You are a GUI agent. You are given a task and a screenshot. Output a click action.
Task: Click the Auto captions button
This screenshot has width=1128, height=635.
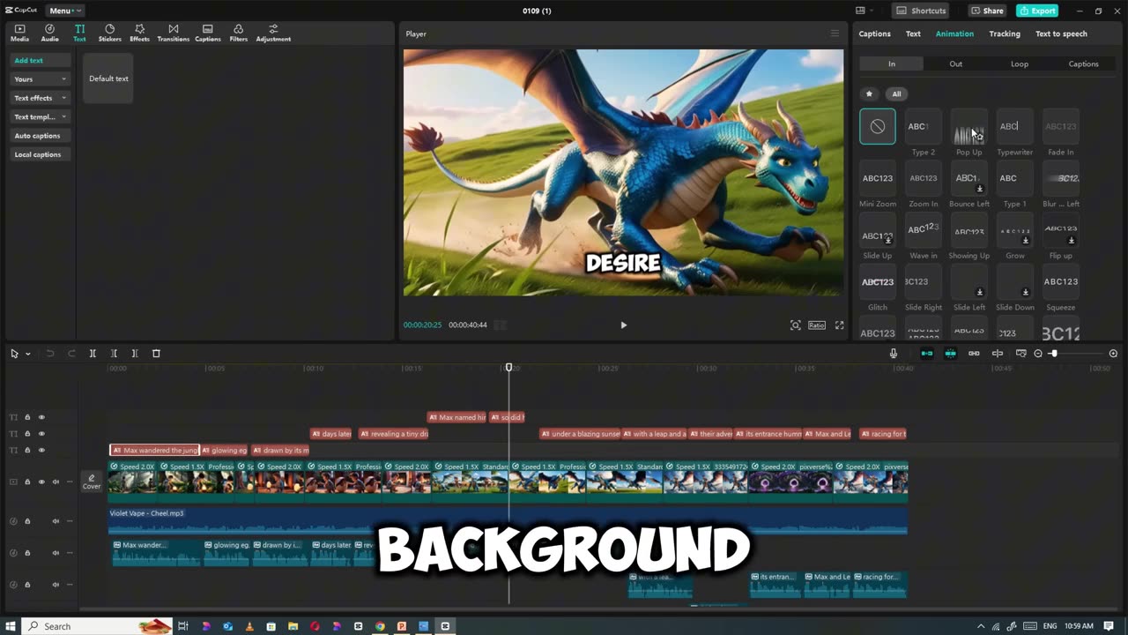point(41,136)
